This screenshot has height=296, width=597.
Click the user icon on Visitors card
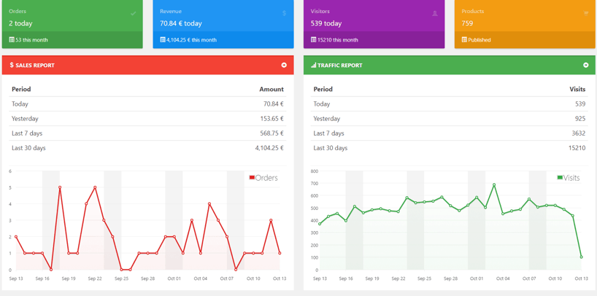[x=435, y=13]
